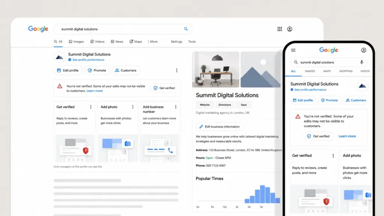Click shield illustration on Get verified card
The width and height of the screenshot is (384, 216).
(x=85, y=150)
